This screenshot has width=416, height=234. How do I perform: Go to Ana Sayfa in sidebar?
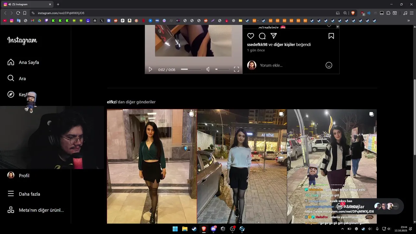pyautogui.click(x=23, y=62)
